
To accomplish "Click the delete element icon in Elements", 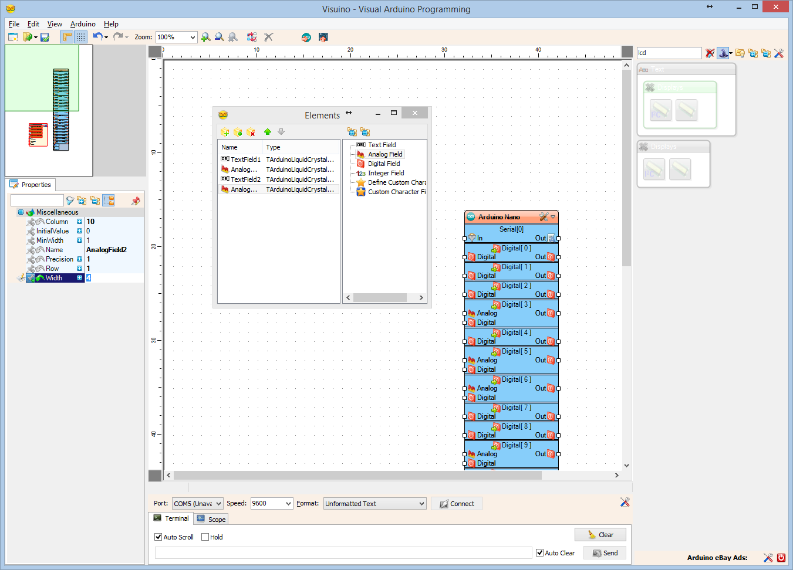I will tap(251, 132).
